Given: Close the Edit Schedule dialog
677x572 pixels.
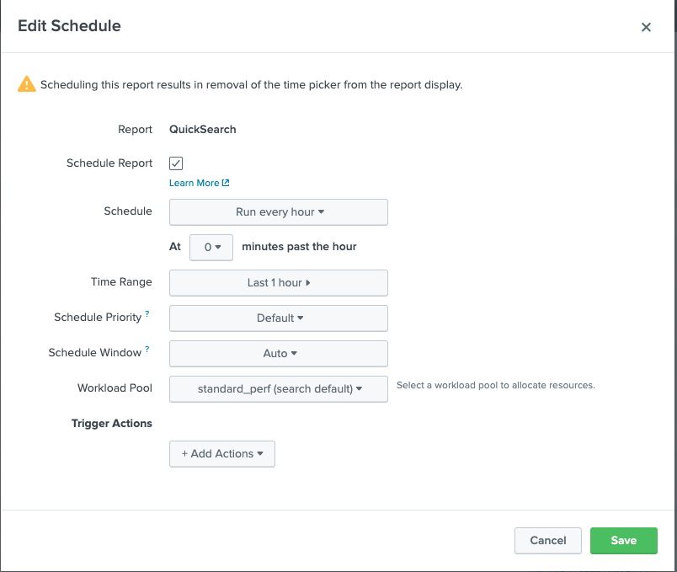Looking at the screenshot, I should (x=646, y=26).
